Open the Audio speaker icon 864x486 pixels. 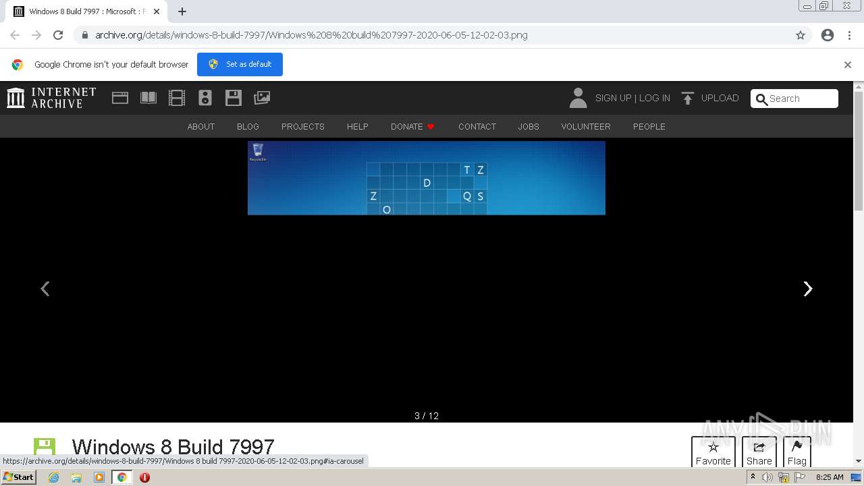tap(205, 98)
